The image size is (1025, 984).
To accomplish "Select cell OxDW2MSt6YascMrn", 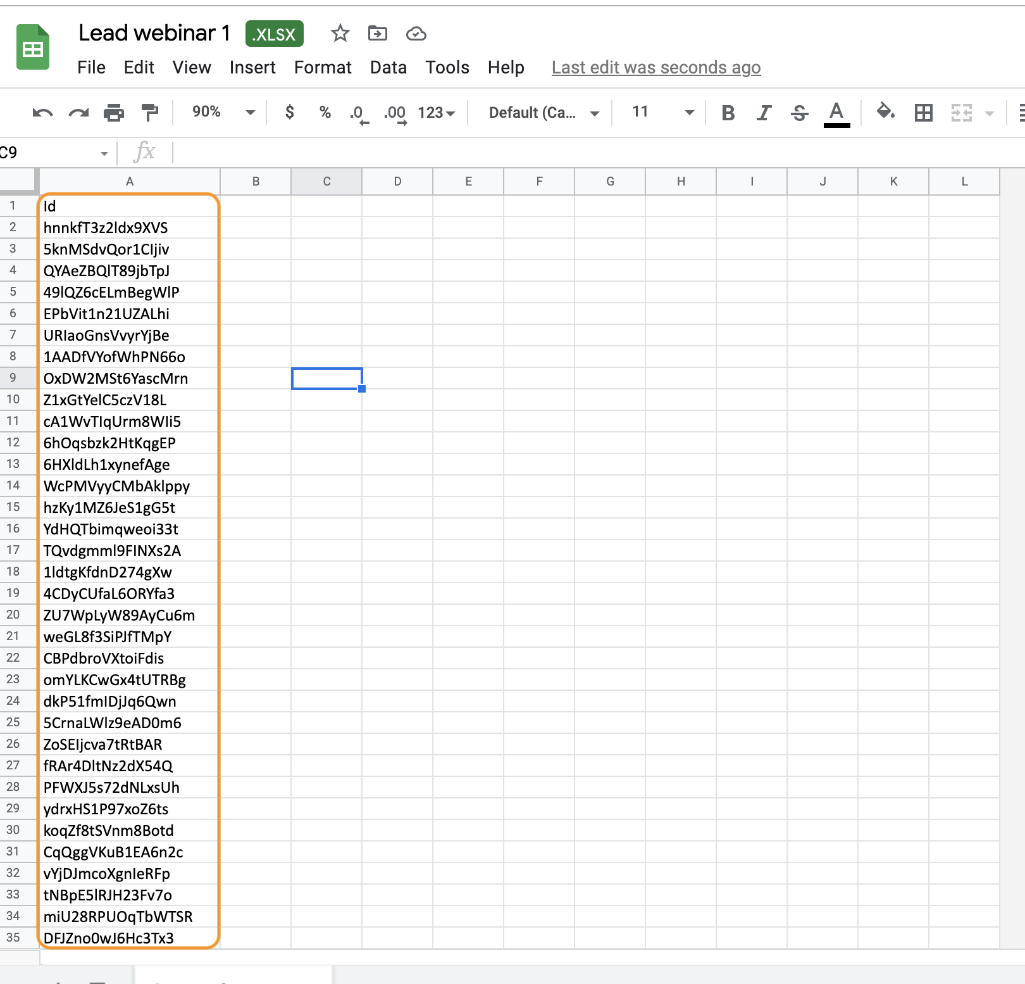I will coord(130,378).
